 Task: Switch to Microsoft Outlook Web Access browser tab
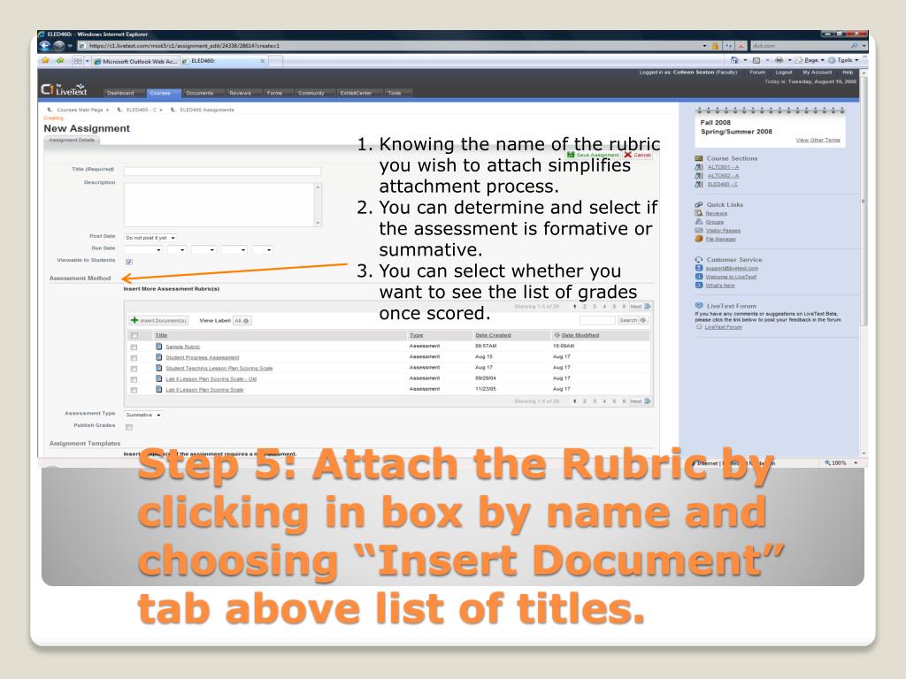pos(136,61)
